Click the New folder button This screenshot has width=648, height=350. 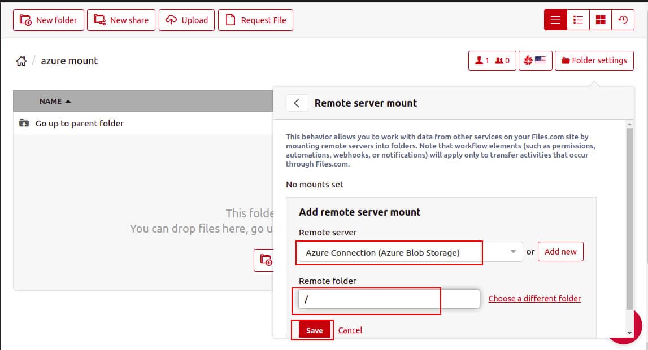[49, 20]
